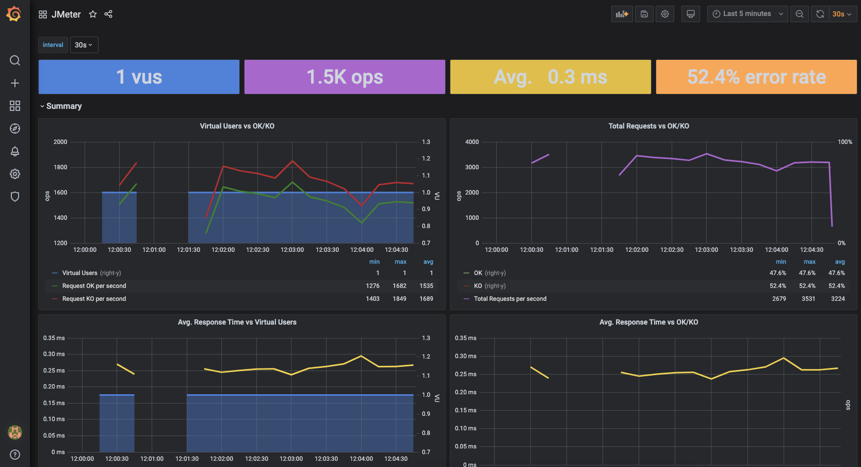
Task: Open the Server Admin shield icon
Action: 15,197
